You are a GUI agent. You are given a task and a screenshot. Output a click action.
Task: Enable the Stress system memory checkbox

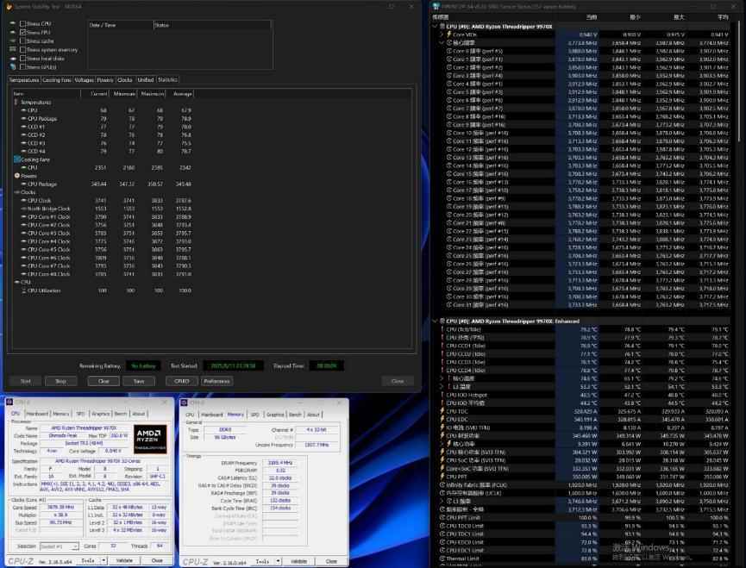click(x=22, y=49)
